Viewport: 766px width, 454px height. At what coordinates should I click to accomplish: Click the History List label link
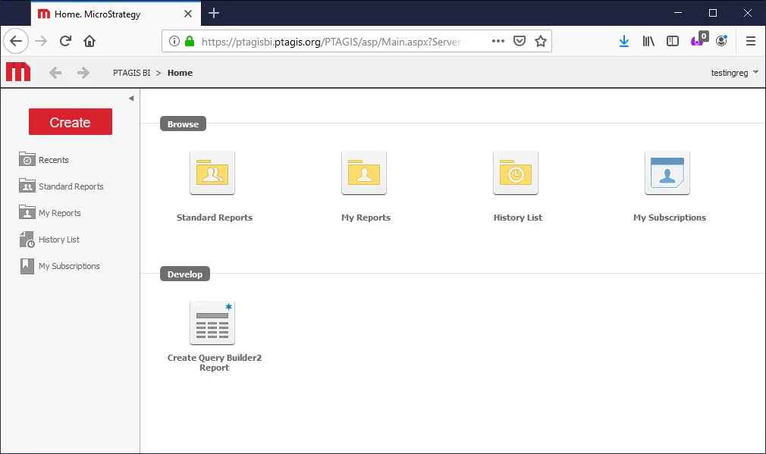518,218
